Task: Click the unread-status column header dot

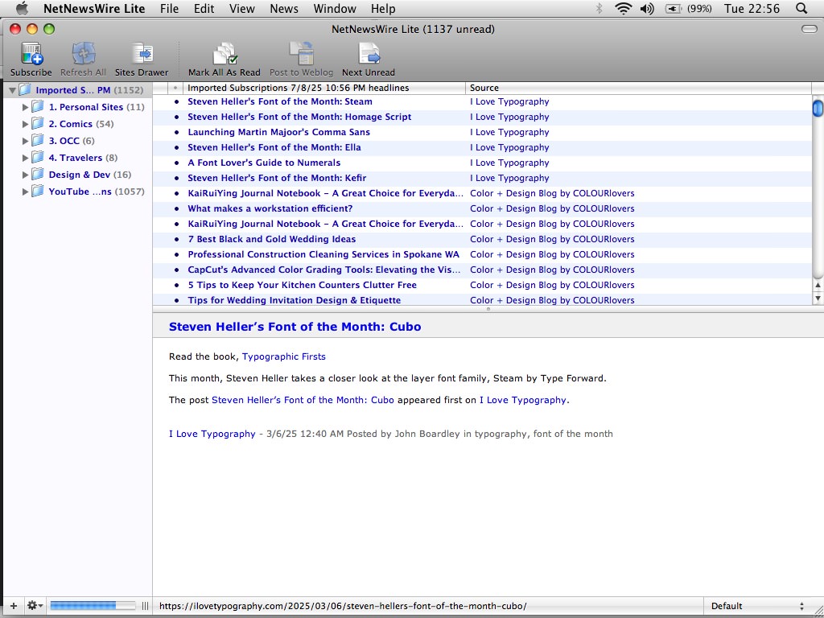Action: tap(175, 88)
